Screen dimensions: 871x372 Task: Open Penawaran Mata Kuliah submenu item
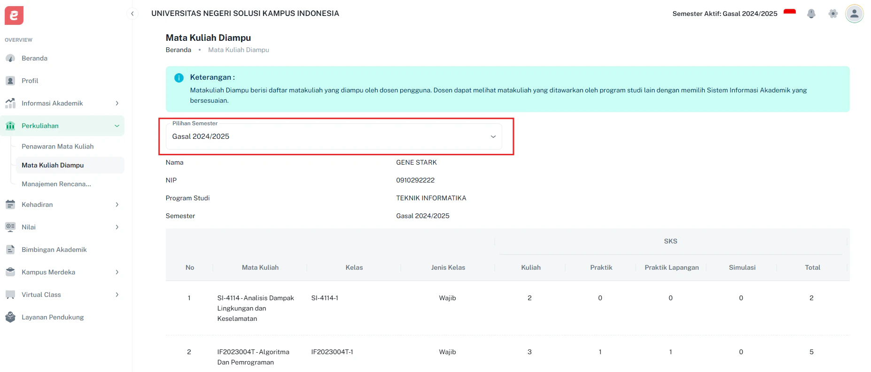pyautogui.click(x=70, y=146)
